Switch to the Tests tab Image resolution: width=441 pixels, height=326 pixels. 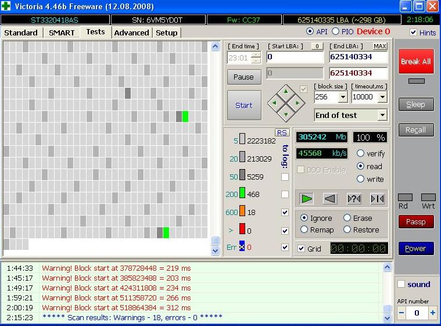point(95,32)
